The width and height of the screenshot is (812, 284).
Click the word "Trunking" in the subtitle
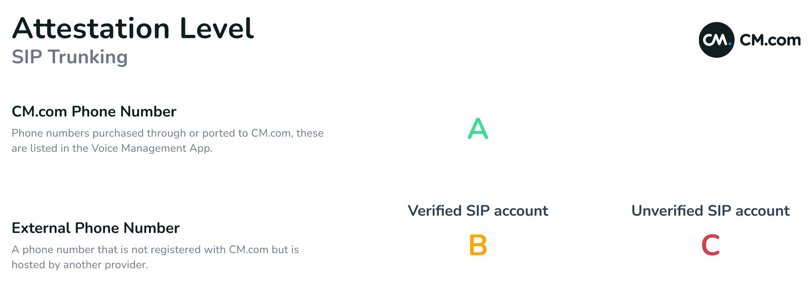click(88, 58)
